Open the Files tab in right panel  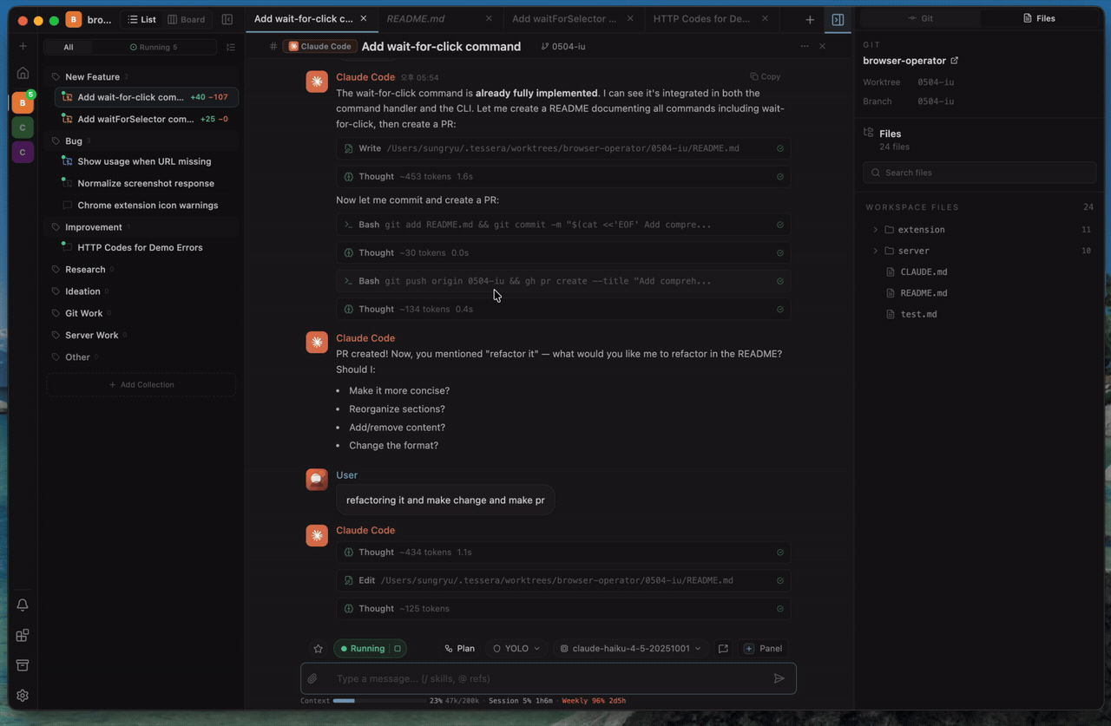pos(1039,18)
